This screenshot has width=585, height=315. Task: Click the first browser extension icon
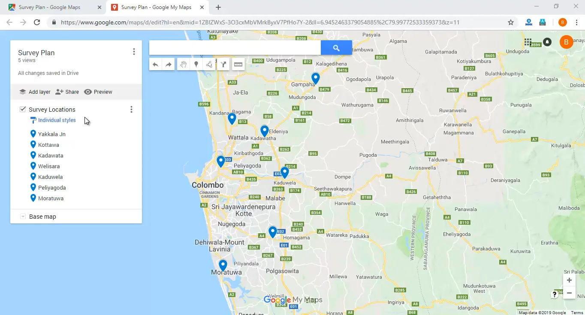529,22
